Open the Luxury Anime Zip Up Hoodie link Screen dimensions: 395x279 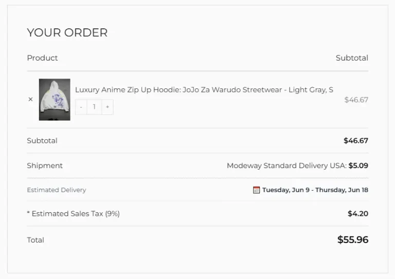pyautogui.click(x=204, y=90)
